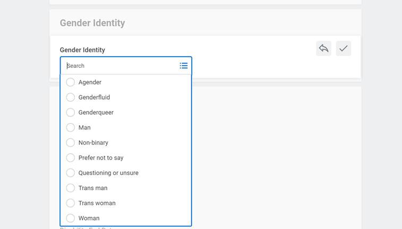
Task: Choose the Genderfluid radio button
Action: (x=70, y=98)
